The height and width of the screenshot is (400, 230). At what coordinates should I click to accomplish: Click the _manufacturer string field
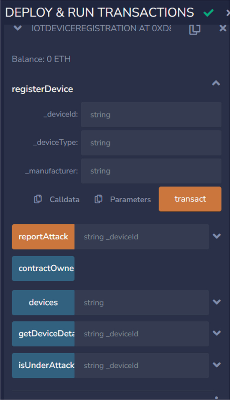point(151,171)
